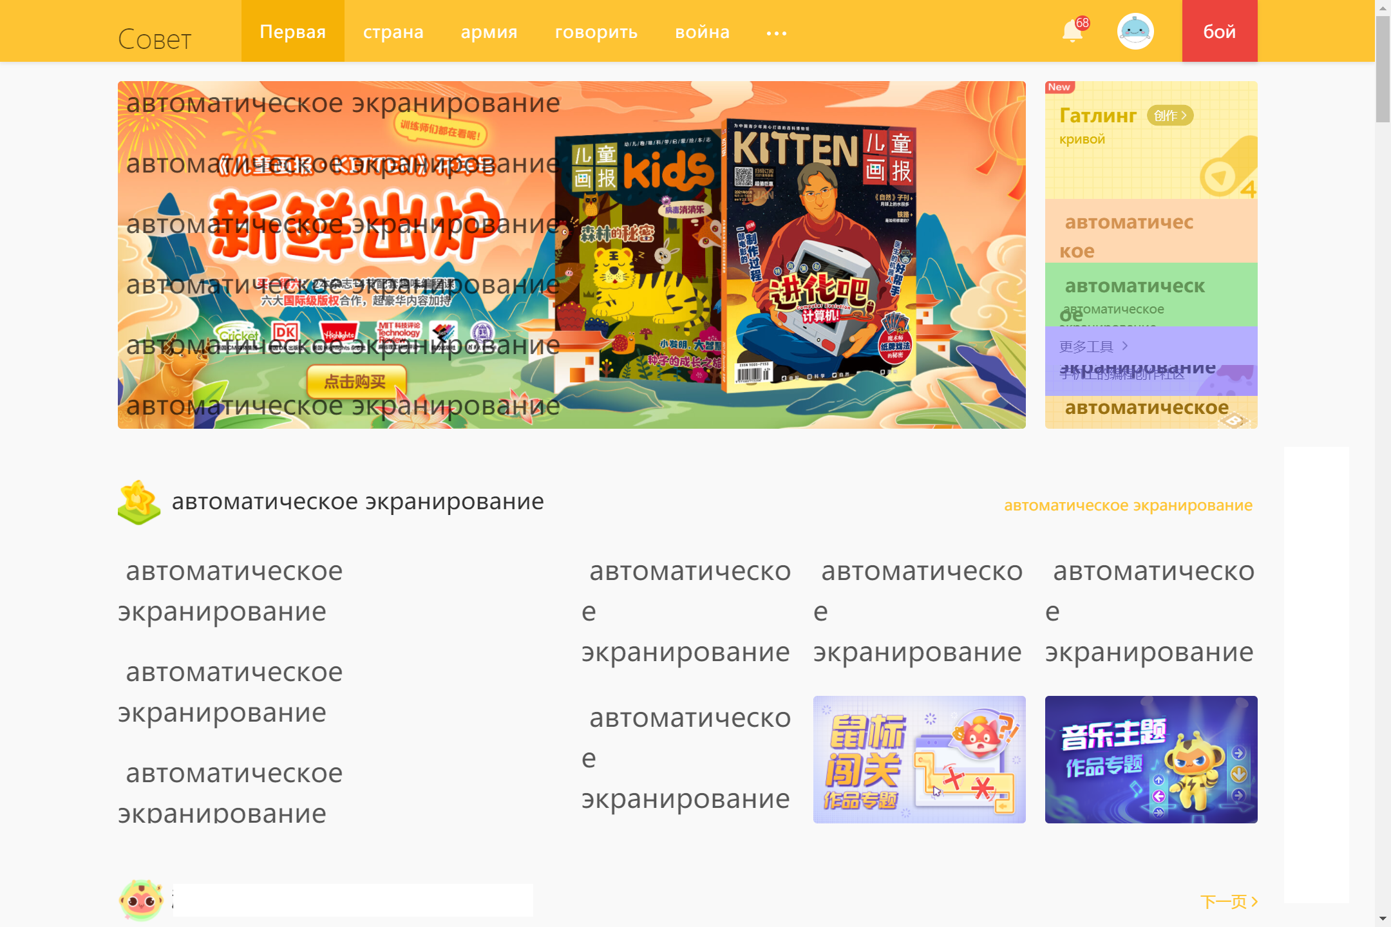Click the 点击购买 buy button in banner

tap(356, 381)
